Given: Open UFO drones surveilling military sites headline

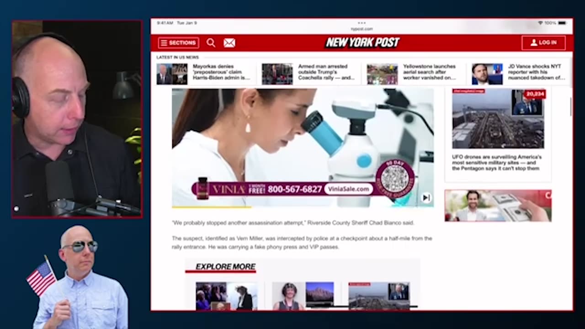Looking at the screenshot, I should (497, 163).
